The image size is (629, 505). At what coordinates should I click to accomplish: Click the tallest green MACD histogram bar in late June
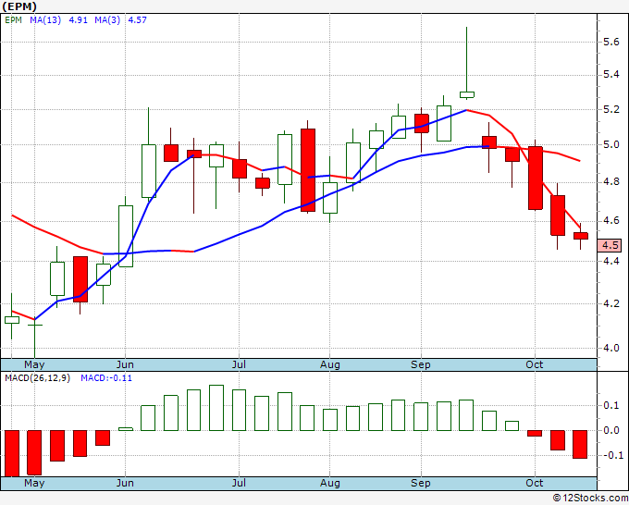point(216,408)
